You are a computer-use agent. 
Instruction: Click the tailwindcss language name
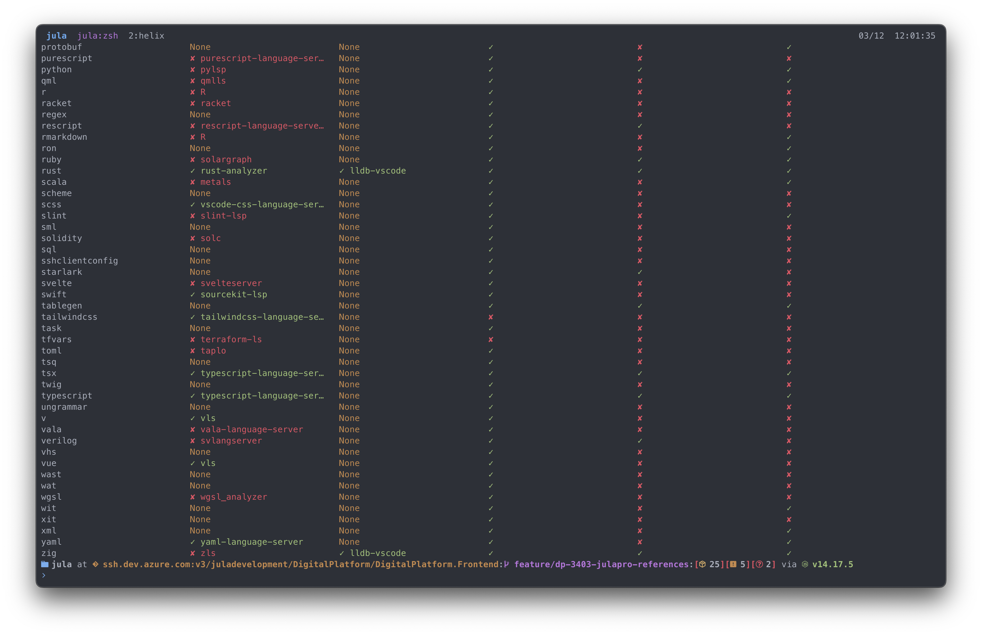click(x=69, y=317)
